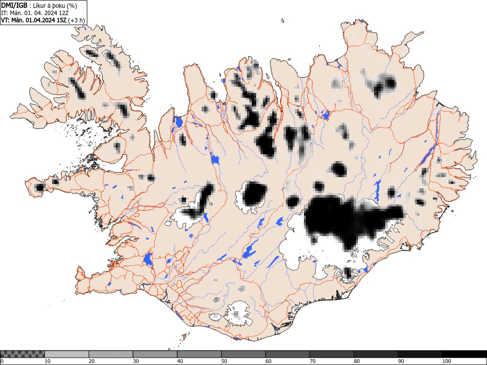
Task: Click the 90-100 black legend segment
Action: point(420,354)
